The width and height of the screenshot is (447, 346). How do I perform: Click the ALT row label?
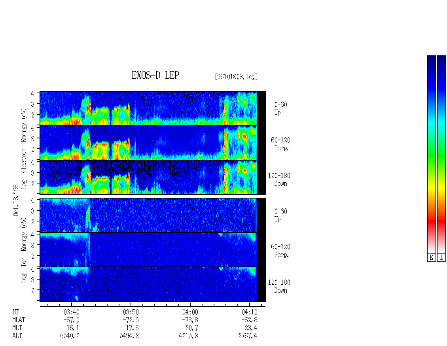(x=17, y=336)
